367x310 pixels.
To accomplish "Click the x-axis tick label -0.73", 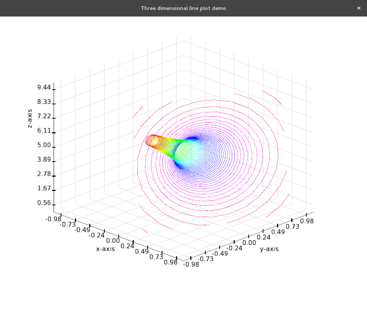I will (68, 224).
